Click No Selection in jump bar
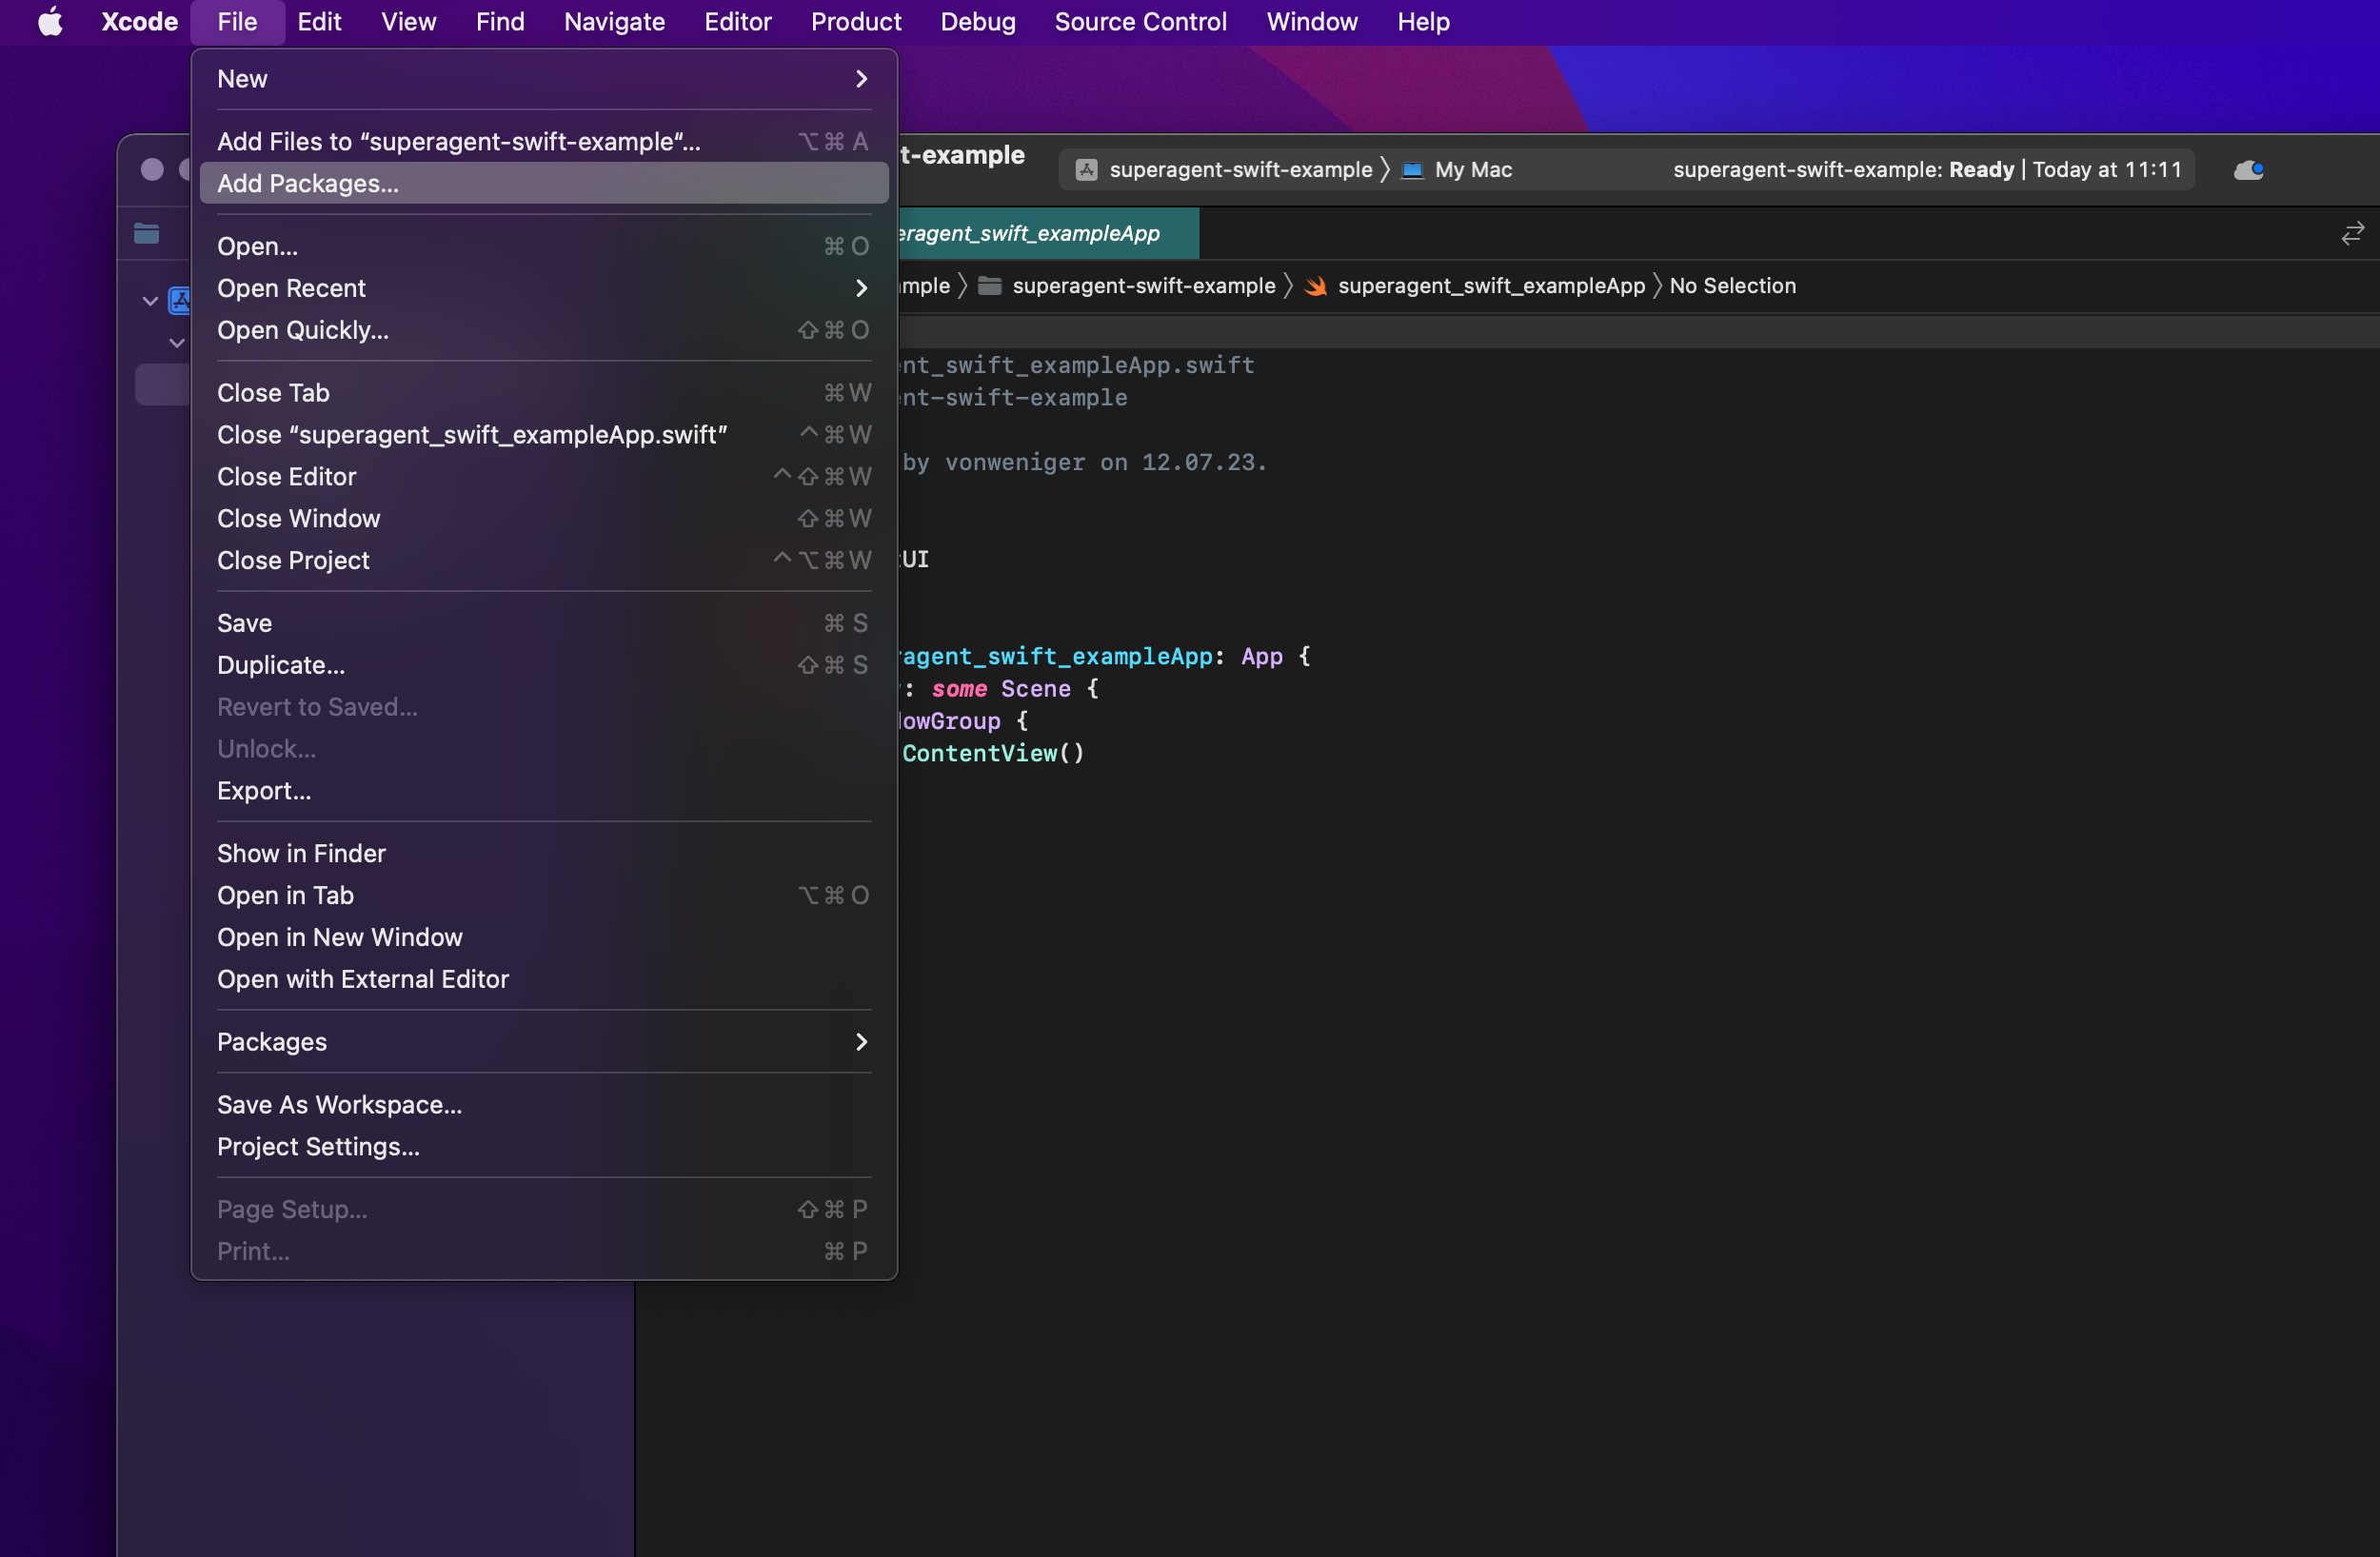The width and height of the screenshot is (2380, 1557). (x=1732, y=287)
